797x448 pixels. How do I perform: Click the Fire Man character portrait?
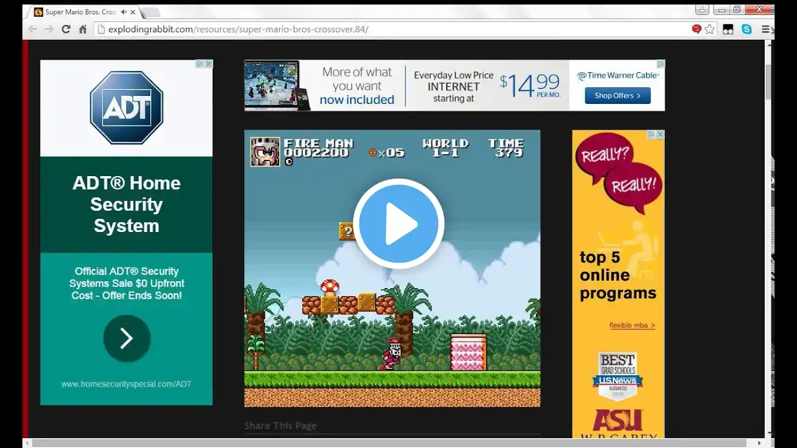point(265,152)
